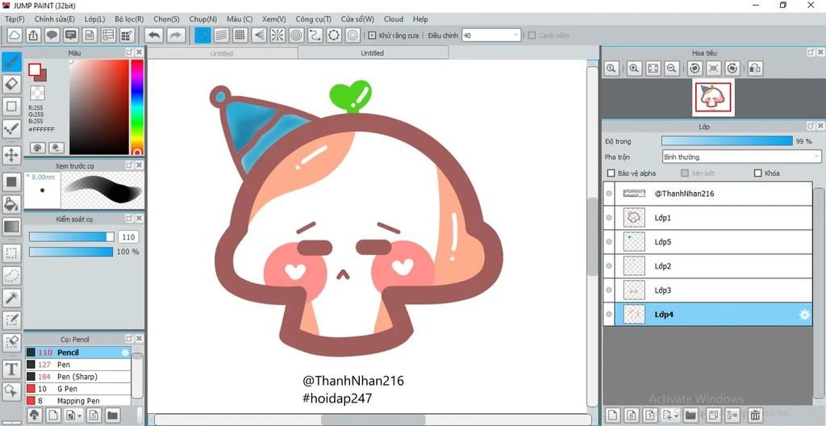
Task: Open Pencil brush settings gear
Action: pyautogui.click(x=125, y=353)
